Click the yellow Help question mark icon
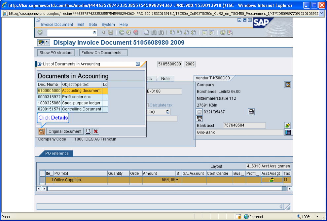327x221 pixels. point(223,32)
